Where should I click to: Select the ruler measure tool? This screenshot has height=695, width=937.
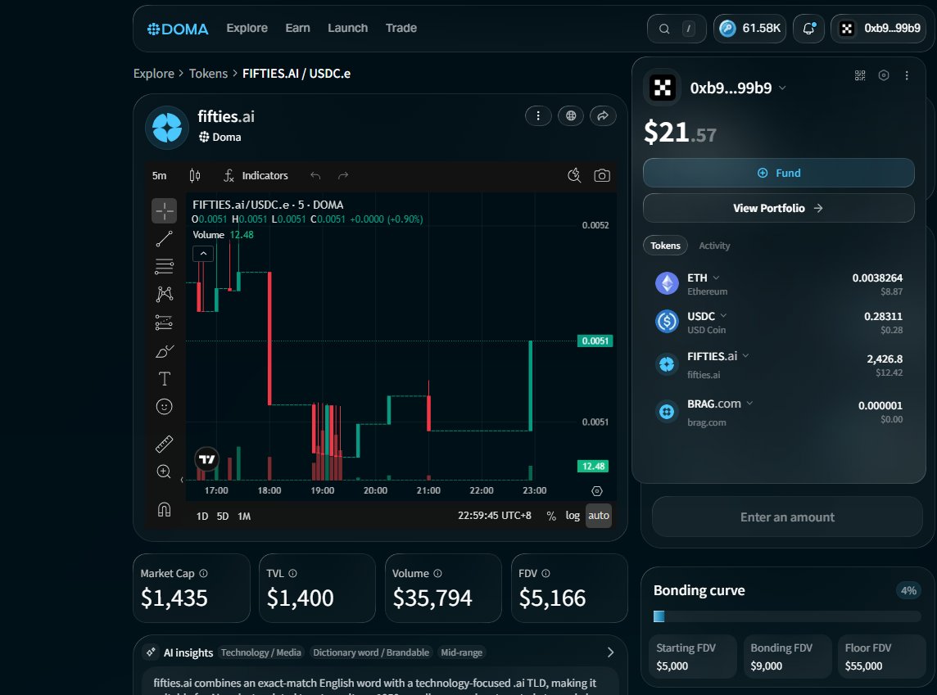165,444
